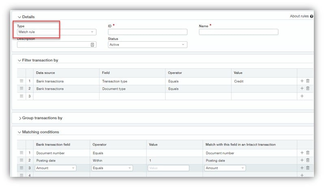324x187 pixels.
Task: Open the About rules help icon
Action: pos(311,16)
